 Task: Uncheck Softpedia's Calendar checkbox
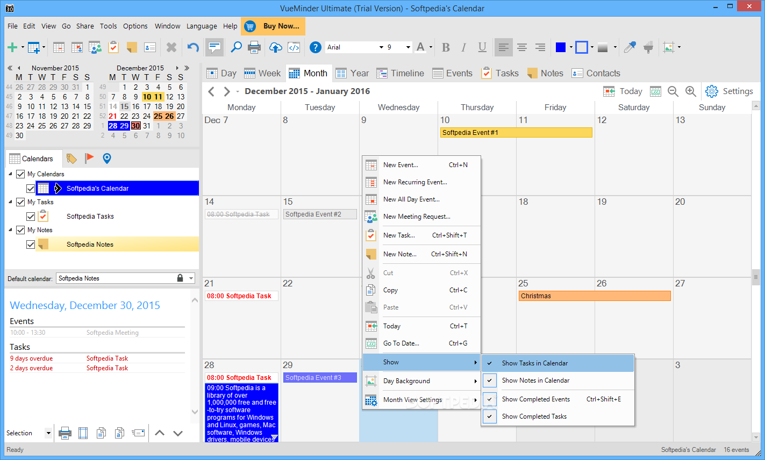pyautogui.click(x=31, y=189)
